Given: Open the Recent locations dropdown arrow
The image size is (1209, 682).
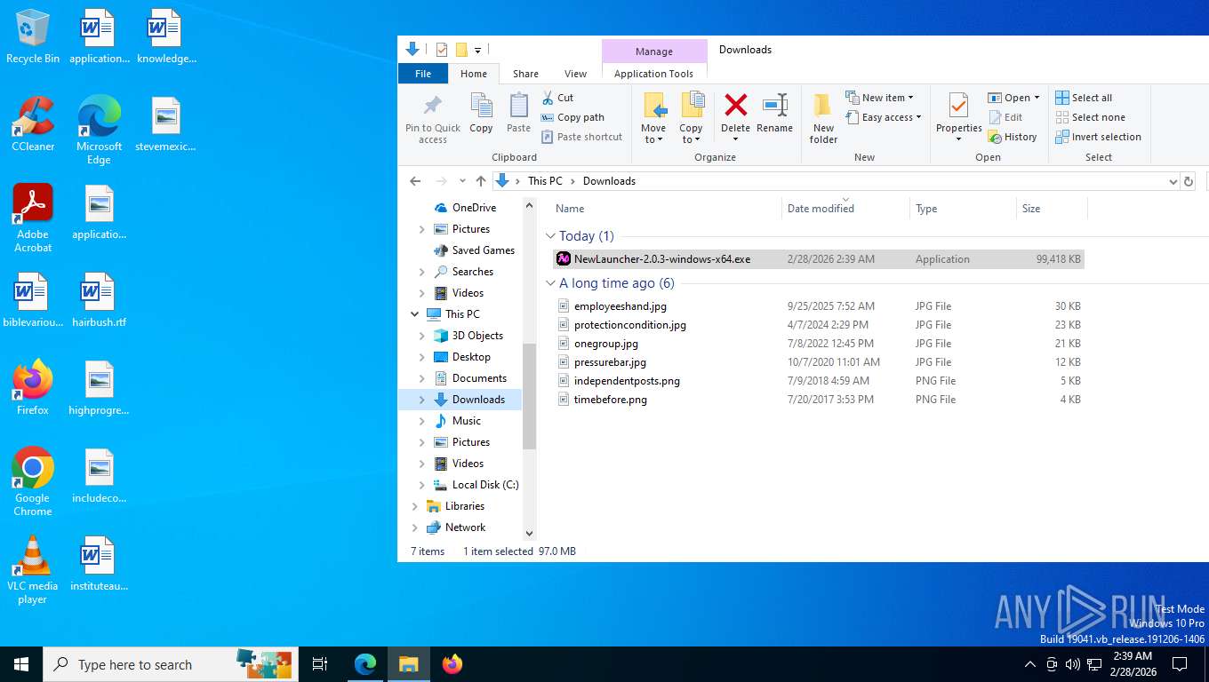Looking at the screenshot, I should coord(462,181).
